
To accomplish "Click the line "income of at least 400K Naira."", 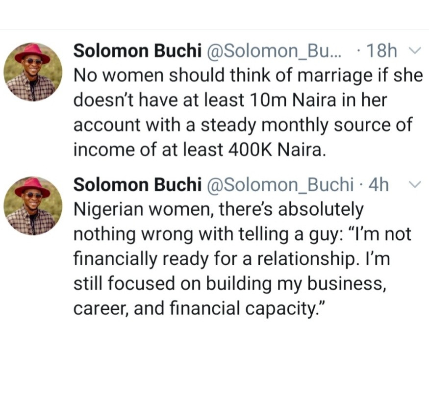I will [x=199, y=150].
